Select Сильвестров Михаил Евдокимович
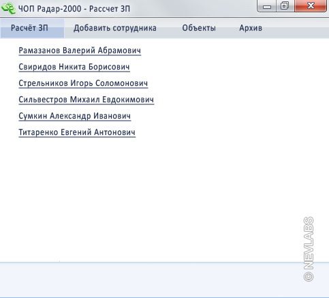 point(87,100)
